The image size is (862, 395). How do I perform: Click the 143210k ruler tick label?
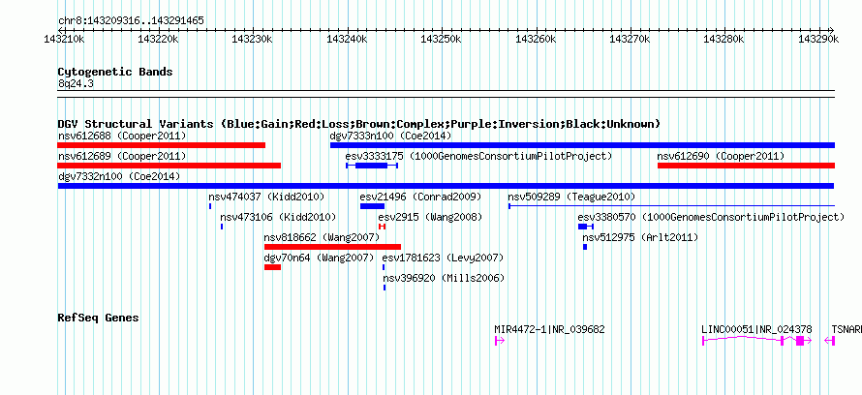click(x=64, y=39)
